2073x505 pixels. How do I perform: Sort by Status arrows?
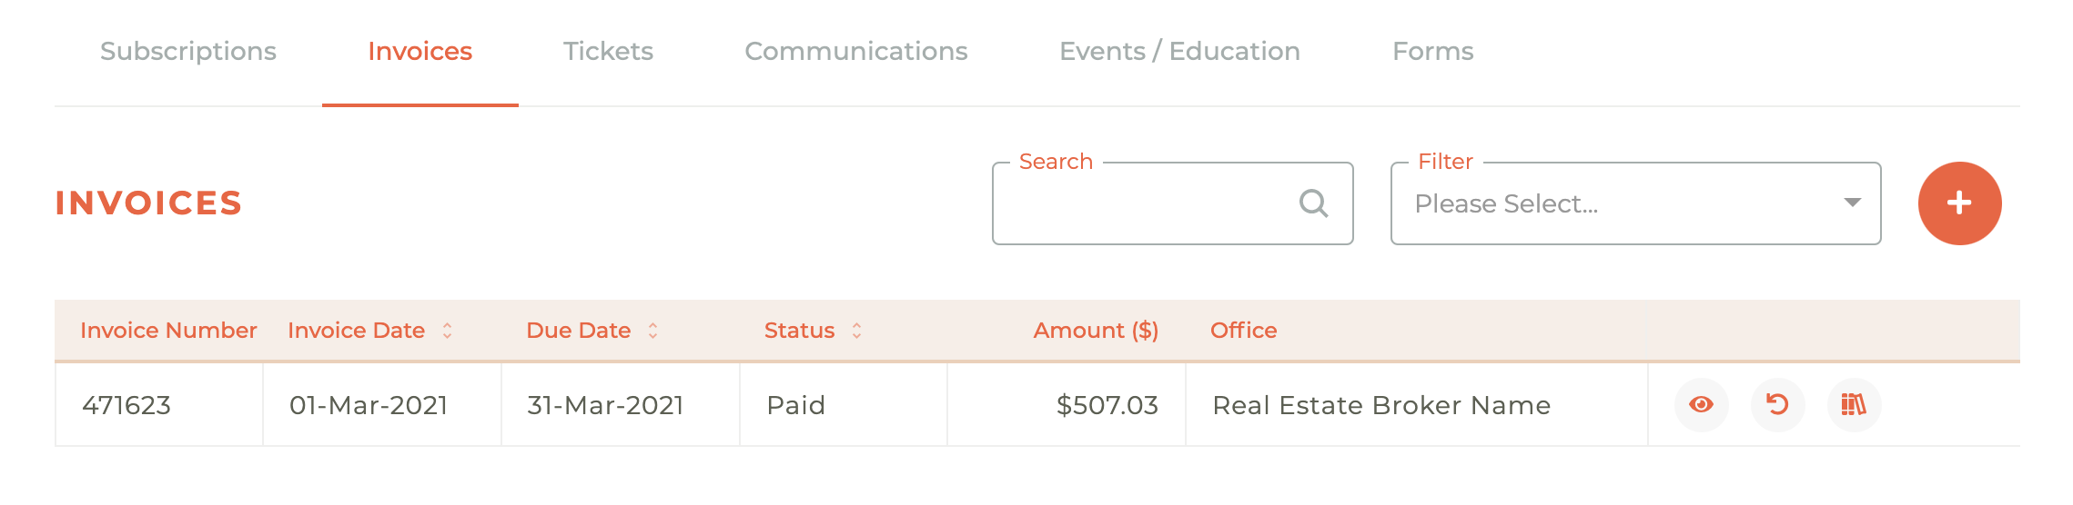point(856,331)
